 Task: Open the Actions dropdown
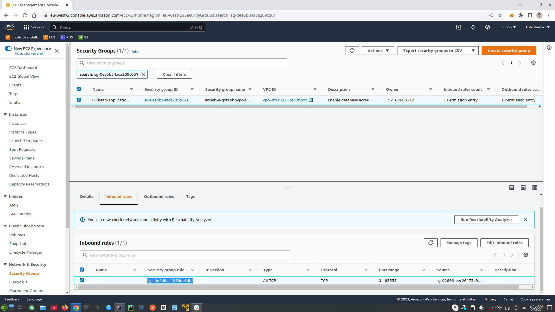point(378,51)
